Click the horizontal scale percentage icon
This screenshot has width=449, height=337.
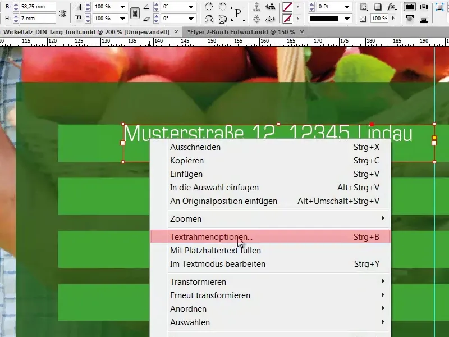(x=77, y=7)
